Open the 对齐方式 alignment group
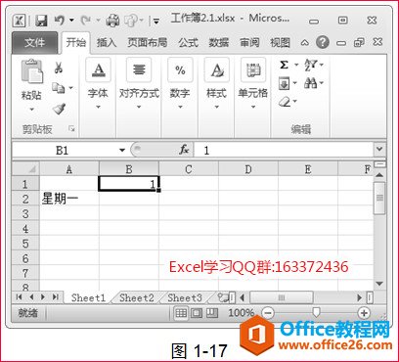This screenshot has height=362, width=399. click(139, 83)
